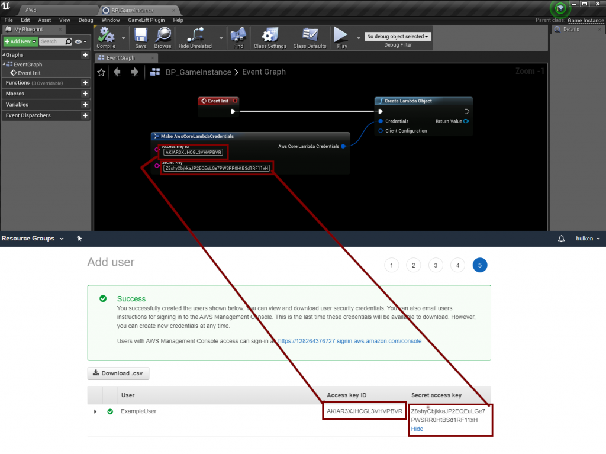
Task: Switch to the AWS tab
Action: click(x=31, y=10)
